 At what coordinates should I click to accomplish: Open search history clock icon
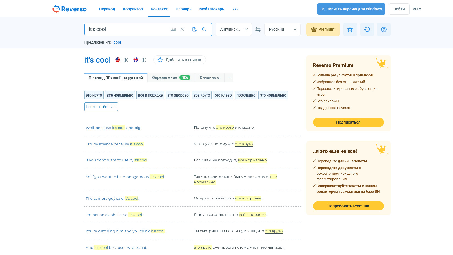click(x=367, y=29)
